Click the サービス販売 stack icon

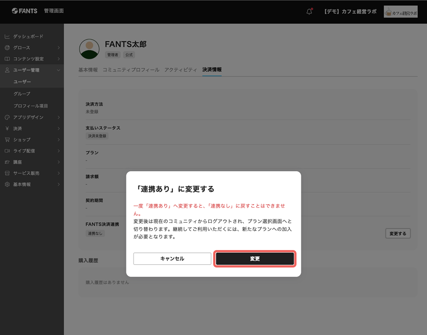tap(7, 173)
